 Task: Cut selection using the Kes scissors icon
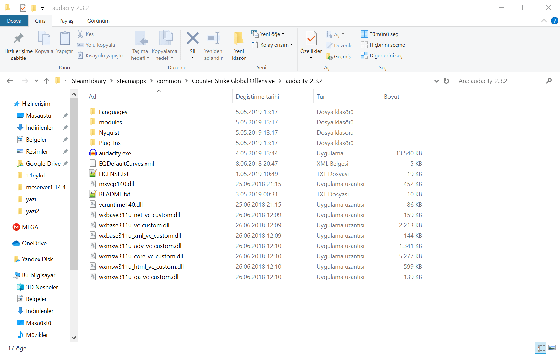click(x=80, y=34)
